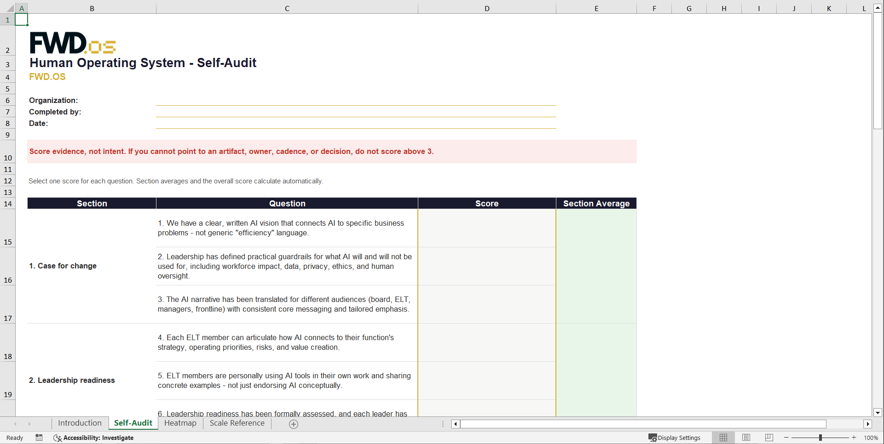Image resolution: width=884 pixels, height=444 pixels.
Task: Select row 10 header
Action: (x=8, y=152)
